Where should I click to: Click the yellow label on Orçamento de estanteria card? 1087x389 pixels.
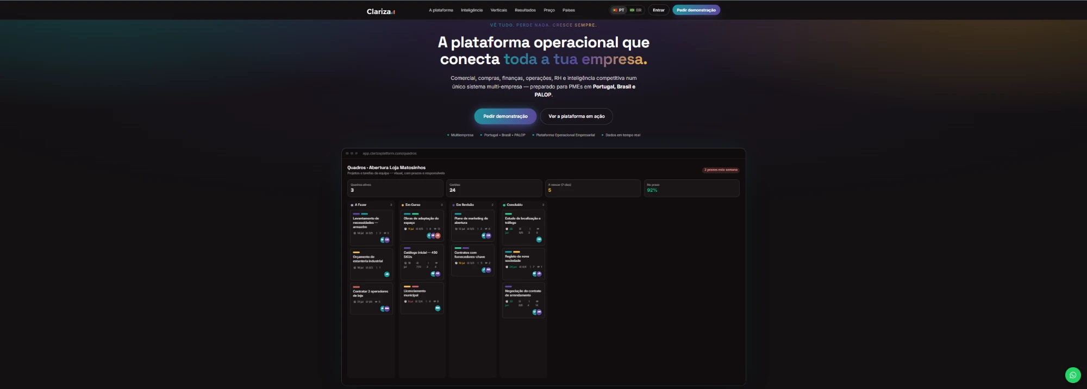[x=356, y=252]
